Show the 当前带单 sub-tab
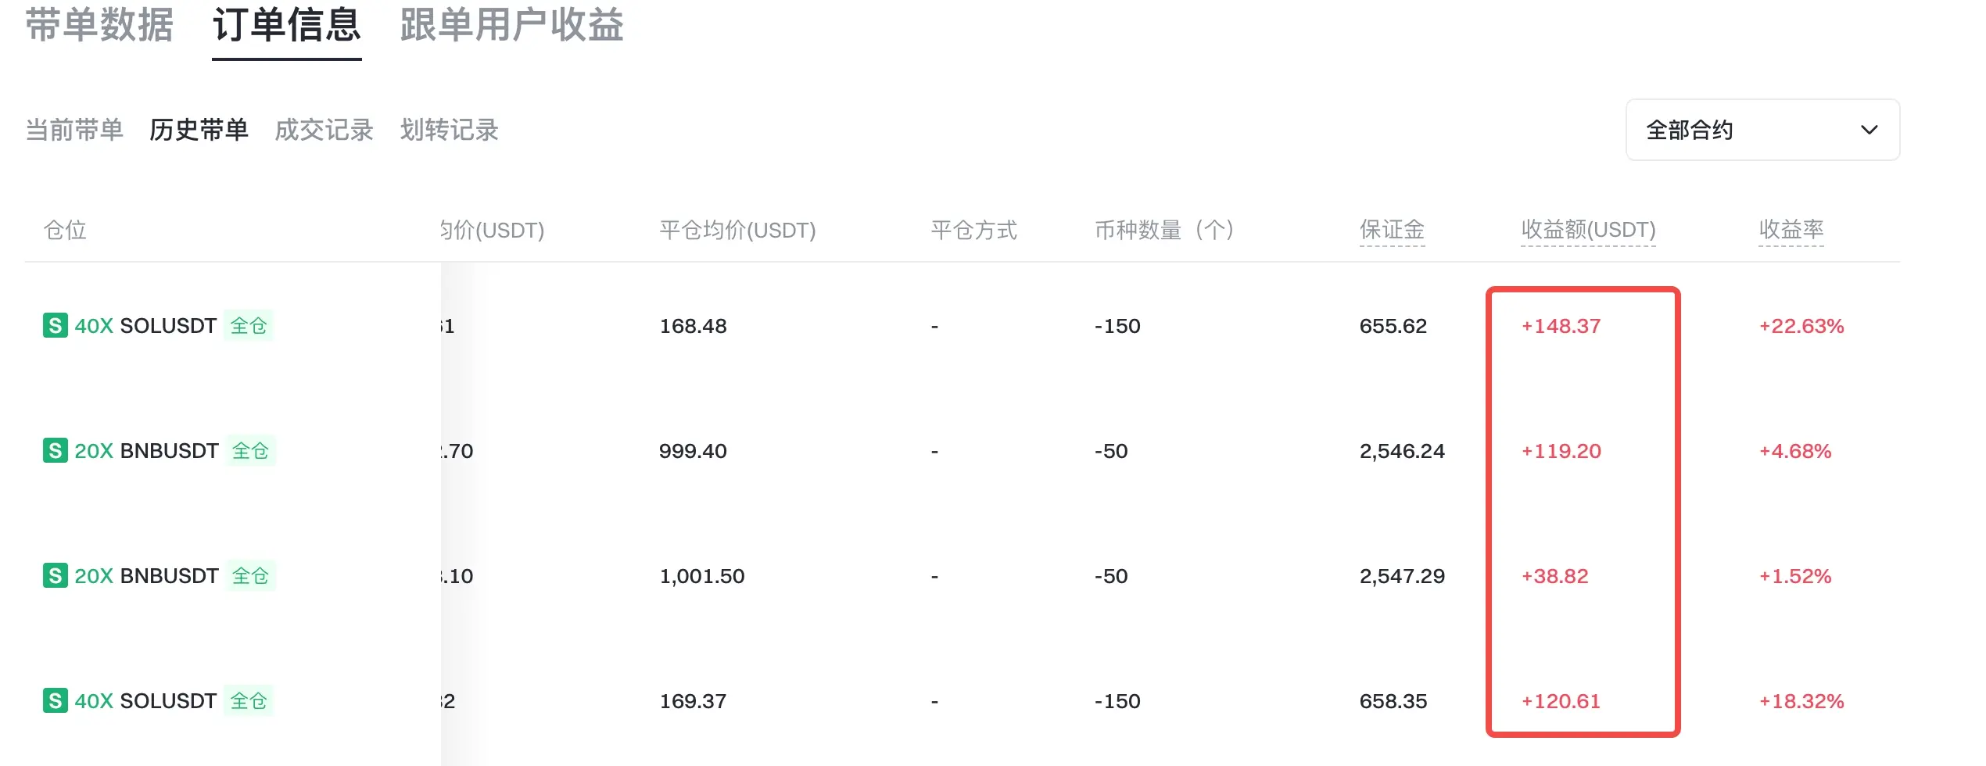The height and width of the screenshot is (766, 1986). 74,130
